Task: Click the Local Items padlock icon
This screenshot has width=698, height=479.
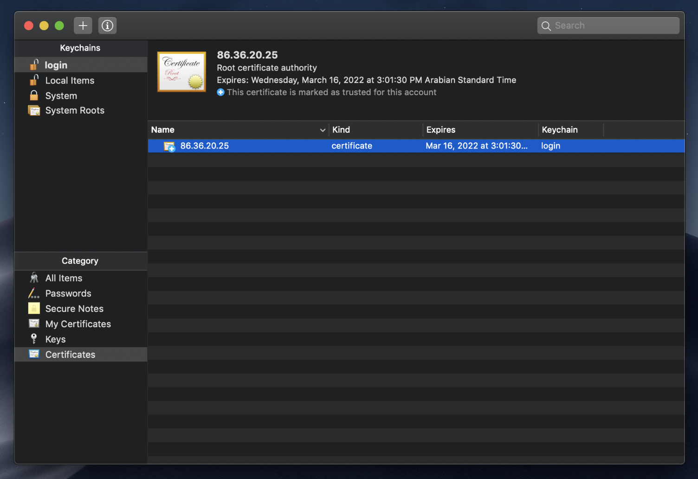Action: 34,79
